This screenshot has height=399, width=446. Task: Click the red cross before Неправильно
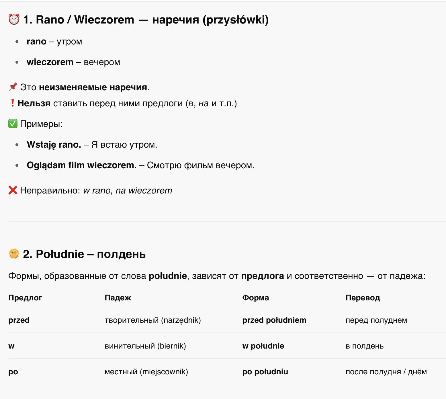(13, 190)
